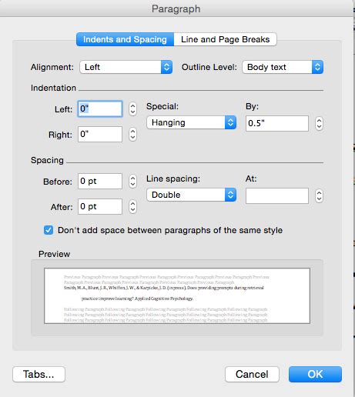Switch to Indents and Spacing tab
The image size is (355, 397).
tap(125, 39)
